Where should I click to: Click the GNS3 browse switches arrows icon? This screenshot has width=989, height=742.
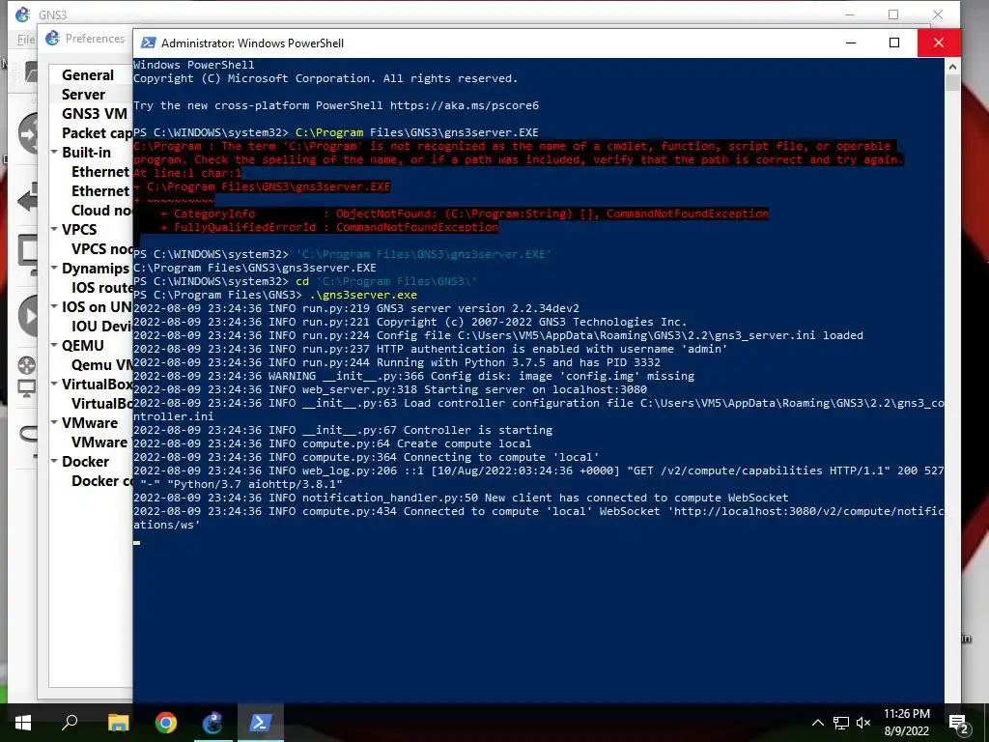point(29,198)
